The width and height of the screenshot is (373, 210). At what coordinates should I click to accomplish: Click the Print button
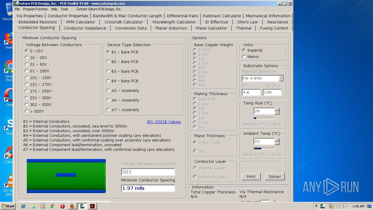251,176
